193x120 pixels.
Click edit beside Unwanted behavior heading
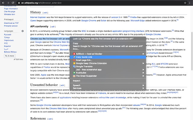pyautogui.click(x=62, y=85)
